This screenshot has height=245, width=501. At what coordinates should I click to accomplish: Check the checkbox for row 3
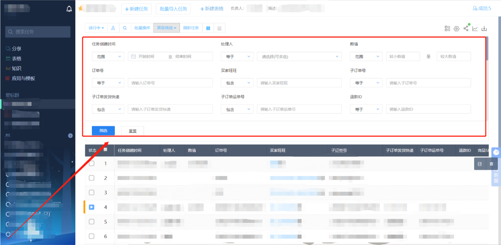92,193
